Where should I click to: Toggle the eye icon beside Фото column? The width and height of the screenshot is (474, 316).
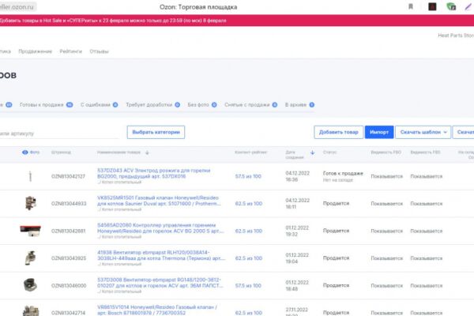pos(25,152)
